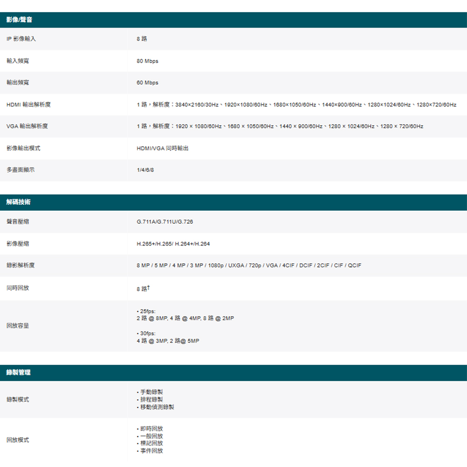Click the 錄影解析度 row label
The image size is (467, 467).
[x=21, y=265]
